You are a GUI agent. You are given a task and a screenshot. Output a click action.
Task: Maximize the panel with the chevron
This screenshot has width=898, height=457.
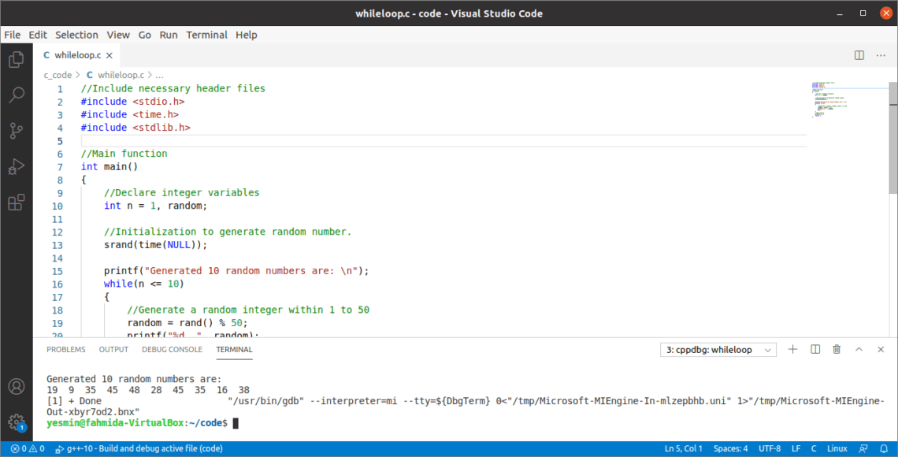(x=859, y=349)
